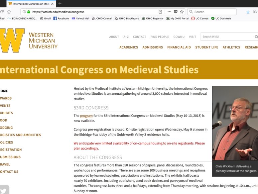The image size is (258, 194).
Task: Open UO DuckWeb bookmark
Action: (x=221, y=18)
